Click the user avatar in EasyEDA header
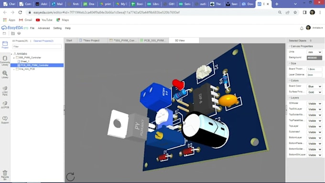325x183 pixels. (x=308, y=28)
